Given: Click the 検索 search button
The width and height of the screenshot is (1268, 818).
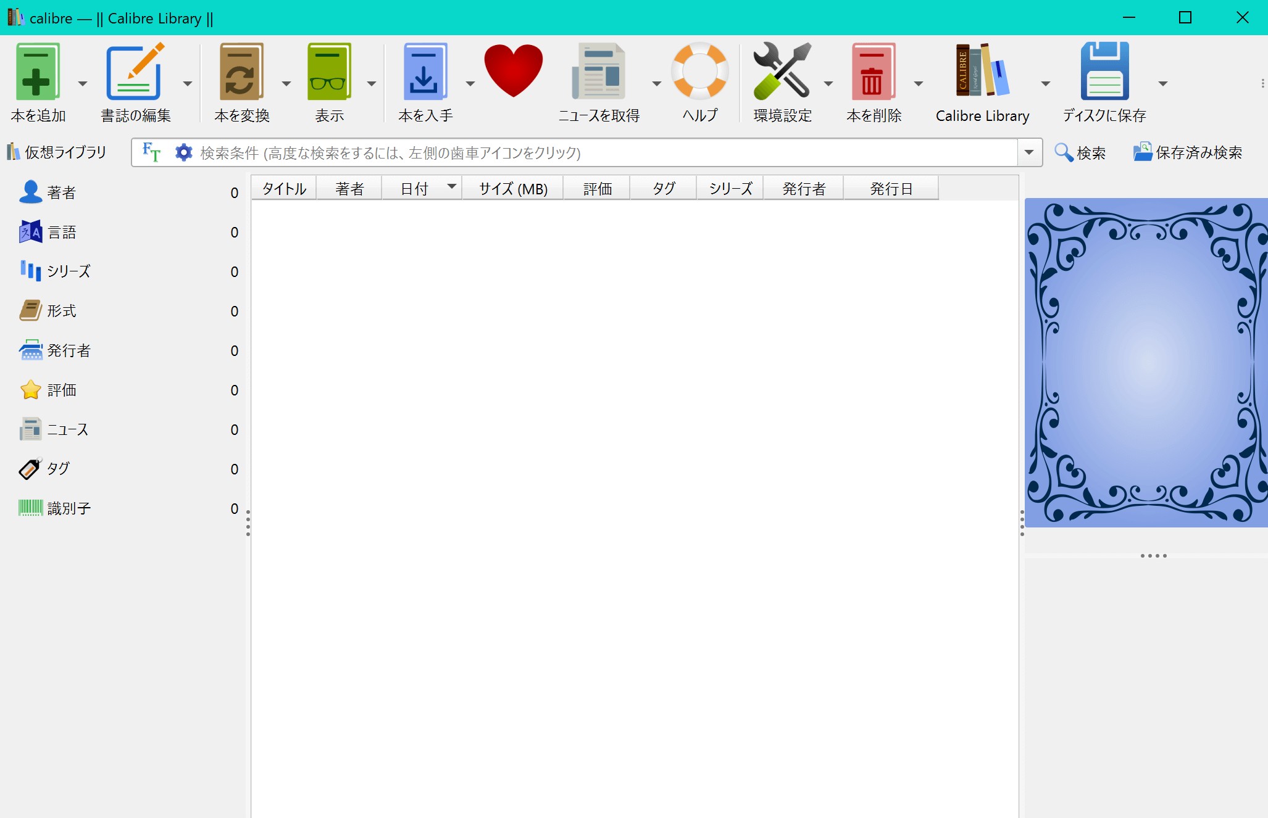Looking at the screenshot, I should pos(1080,152).
